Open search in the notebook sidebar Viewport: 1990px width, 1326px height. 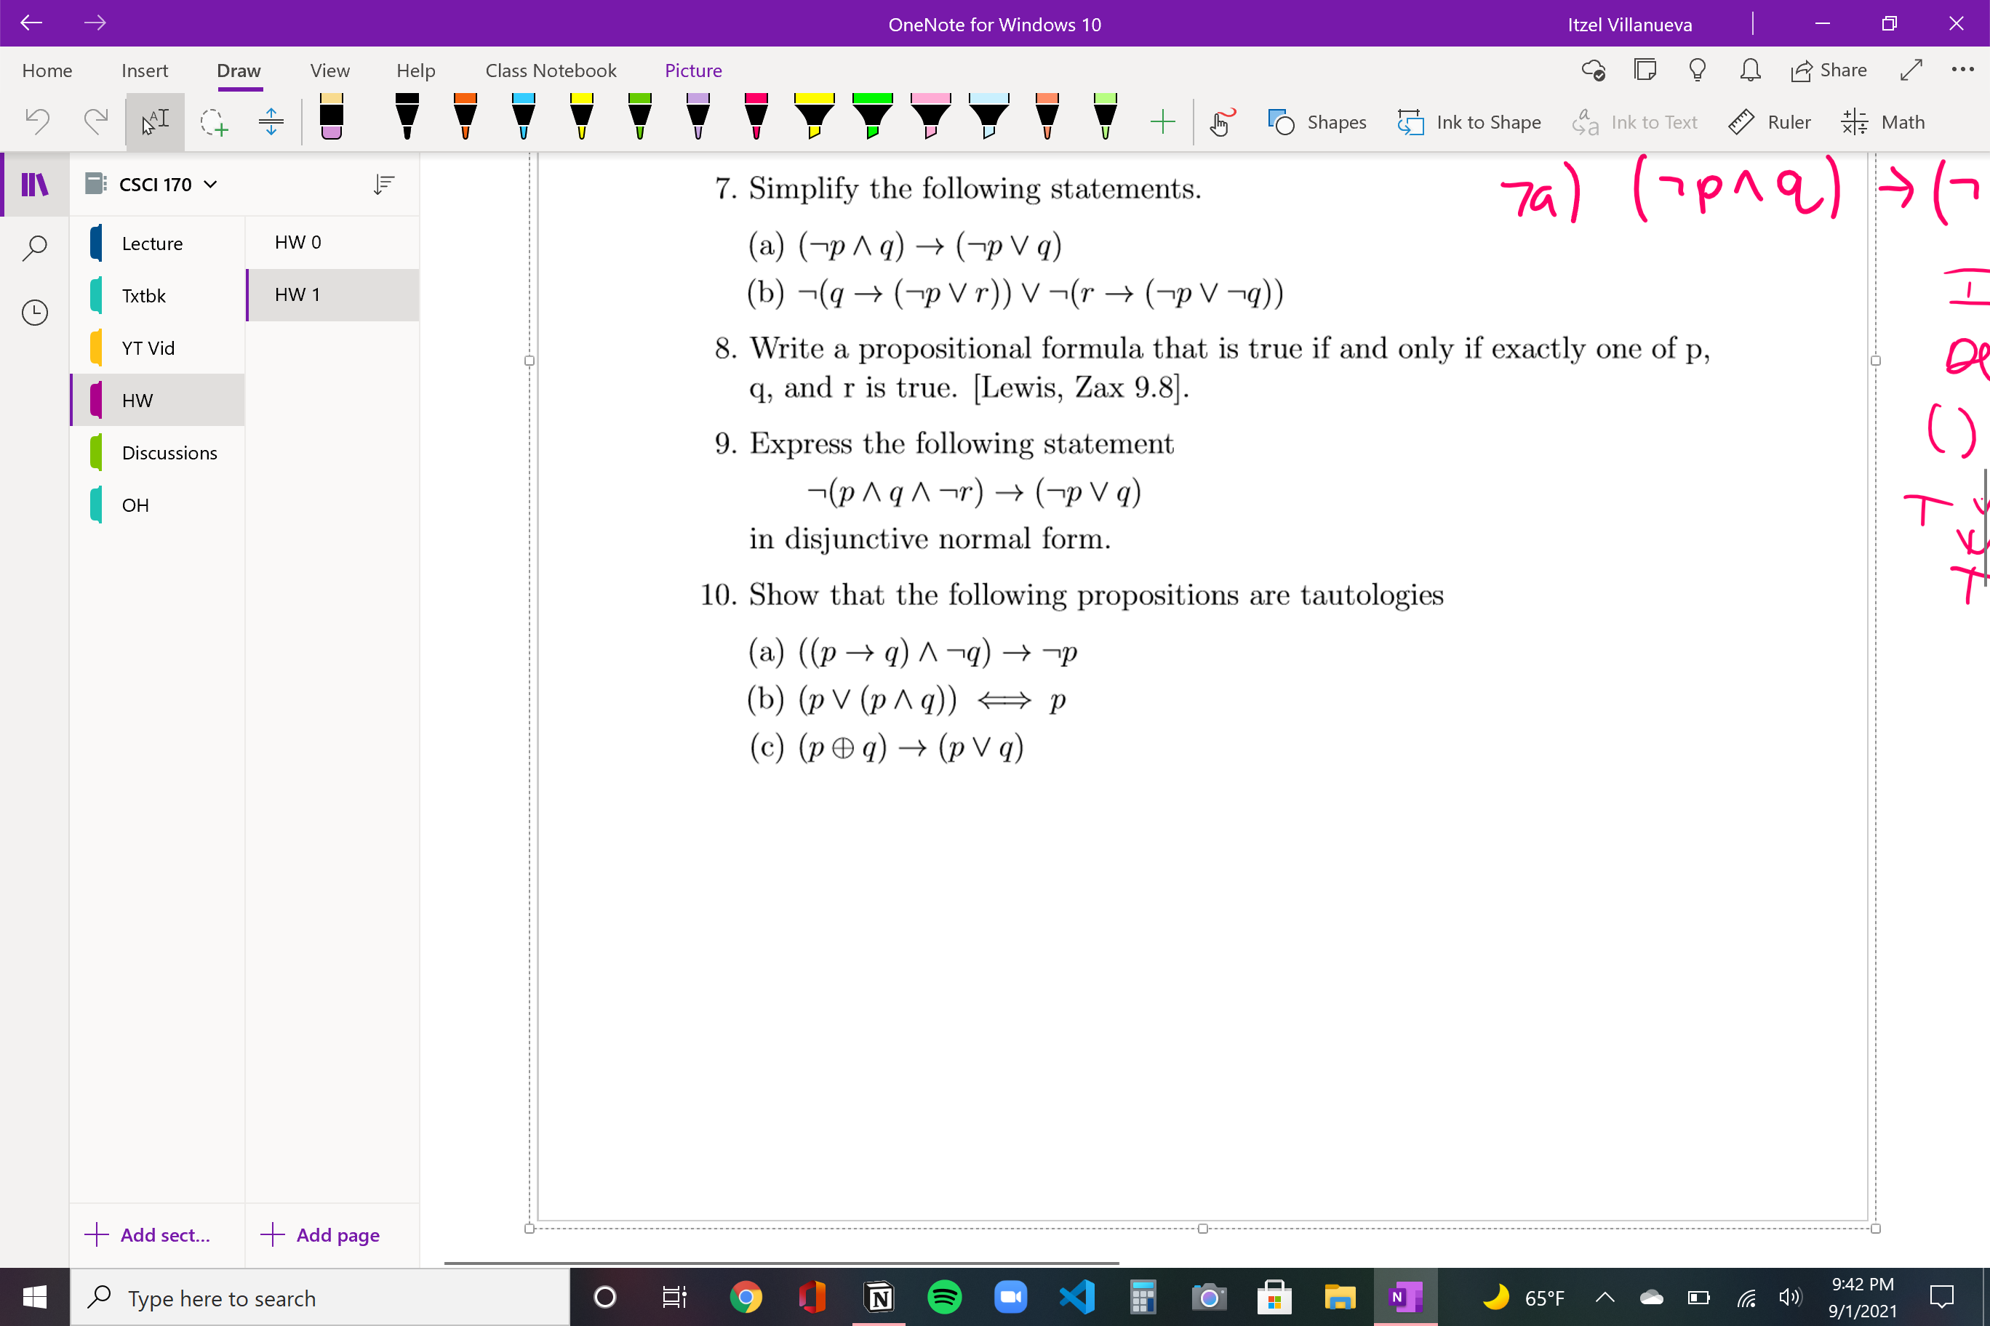[34, 248]
